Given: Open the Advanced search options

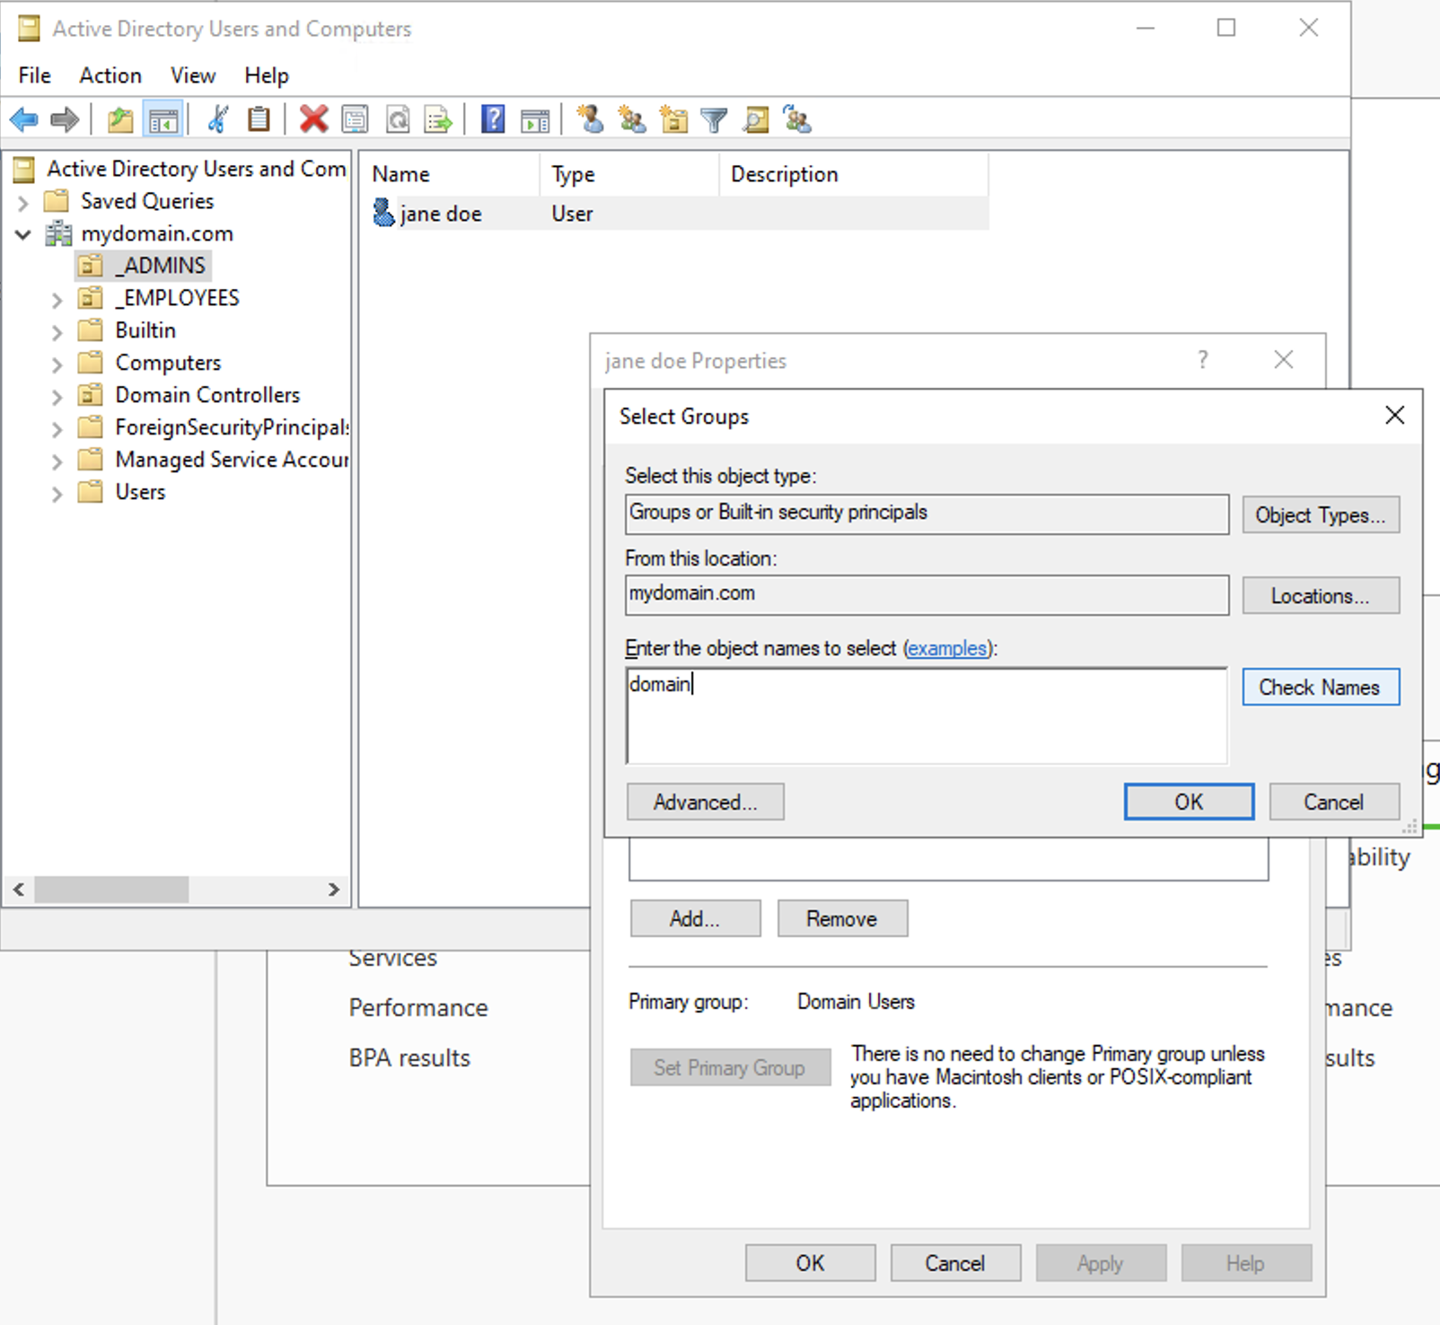Looking at the screenshot, I should point(706,802).
